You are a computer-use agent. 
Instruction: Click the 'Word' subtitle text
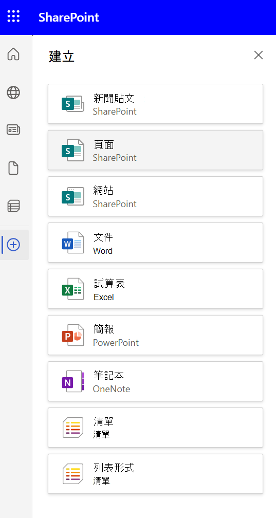(x=103, y=251)
